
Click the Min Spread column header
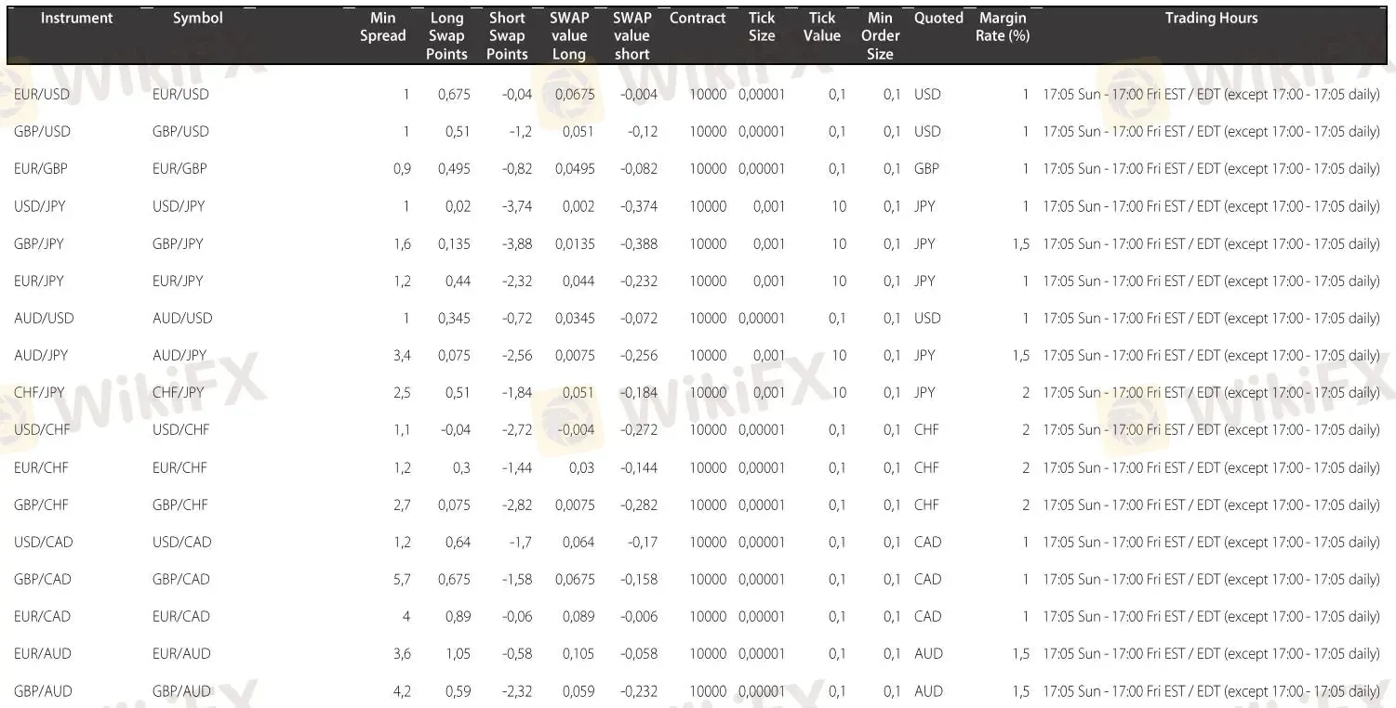(383, 27)
